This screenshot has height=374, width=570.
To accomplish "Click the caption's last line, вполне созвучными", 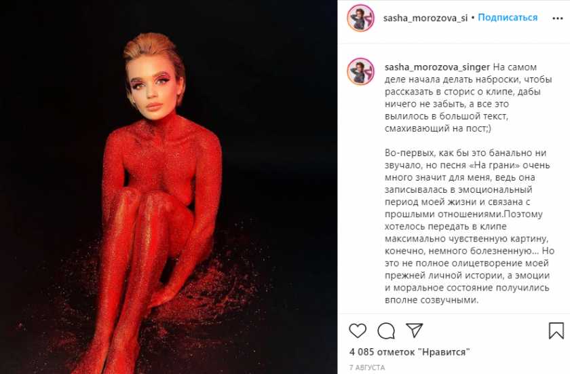I will point(432,300).
